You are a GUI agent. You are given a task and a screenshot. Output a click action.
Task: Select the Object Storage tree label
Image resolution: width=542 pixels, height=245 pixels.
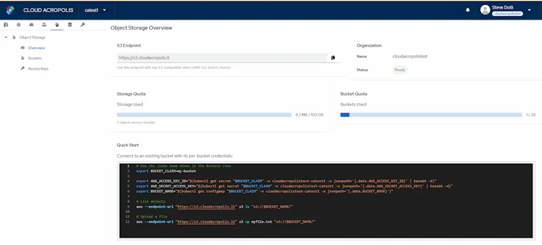(x=33, y=37)
